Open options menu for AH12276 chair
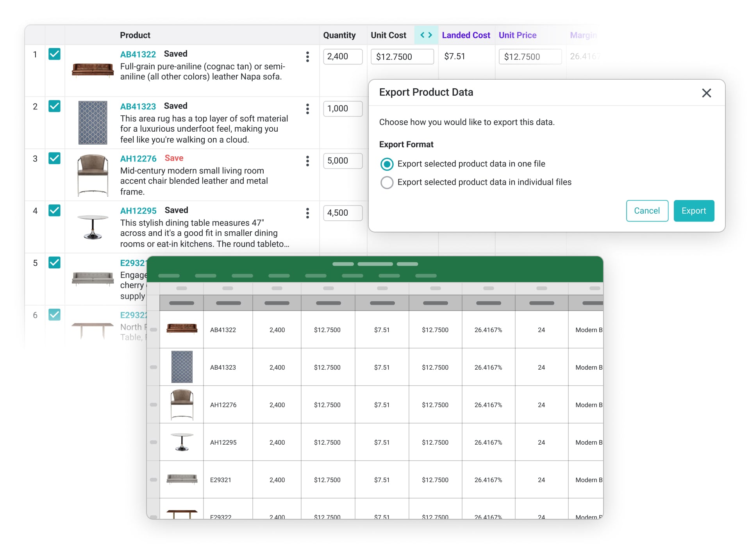The image size is (750, 547). click(x=307, y=161)
